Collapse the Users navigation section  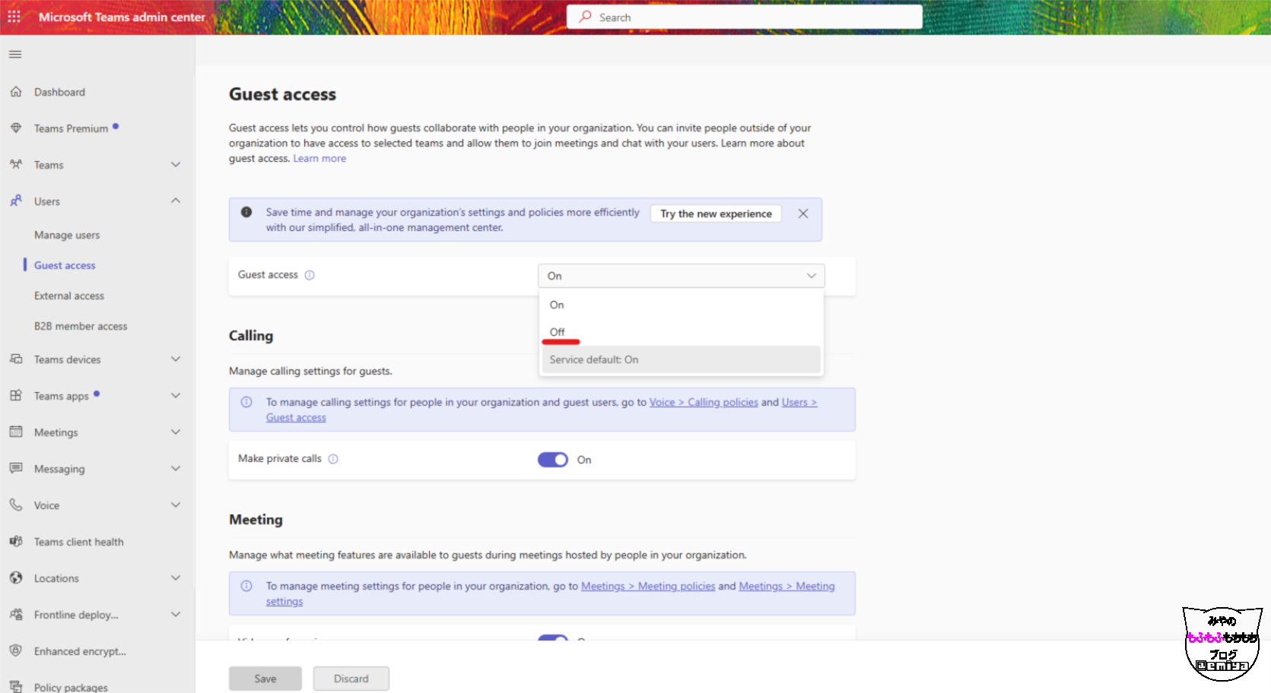(x=176, y=201)
